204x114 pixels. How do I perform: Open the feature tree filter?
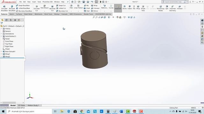[2, 23]
